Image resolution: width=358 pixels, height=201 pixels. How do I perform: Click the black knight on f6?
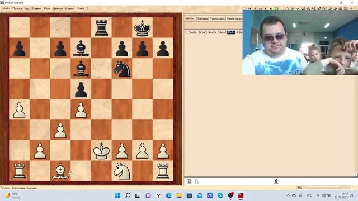point(122,69)
